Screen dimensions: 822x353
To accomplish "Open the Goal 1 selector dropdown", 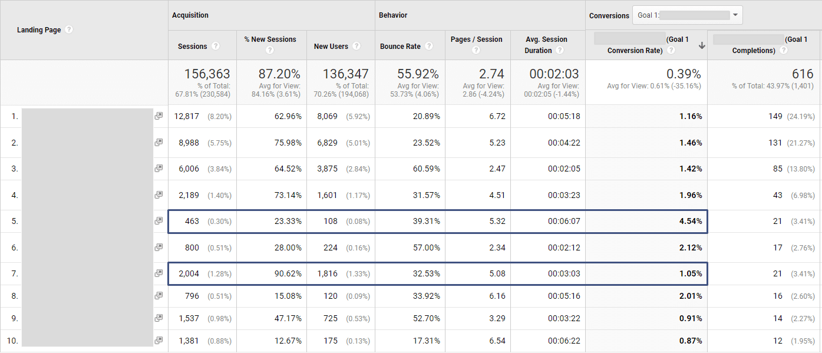I will tap(734, 14).
